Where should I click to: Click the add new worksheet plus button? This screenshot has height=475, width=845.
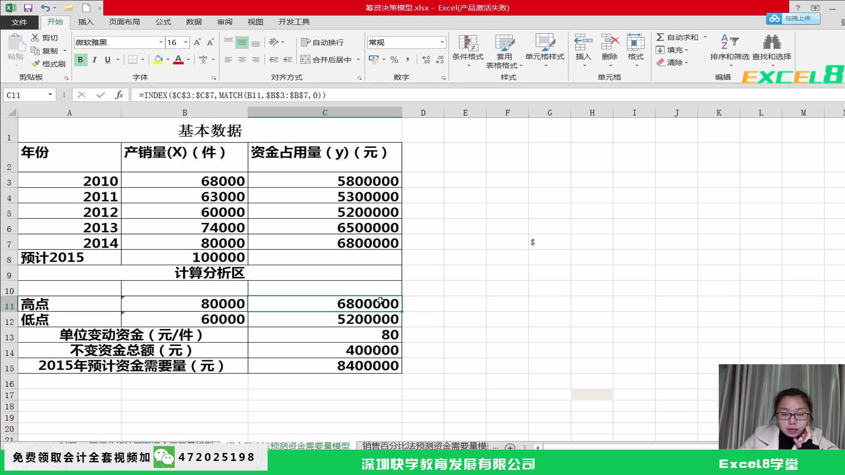click(511, 447)
